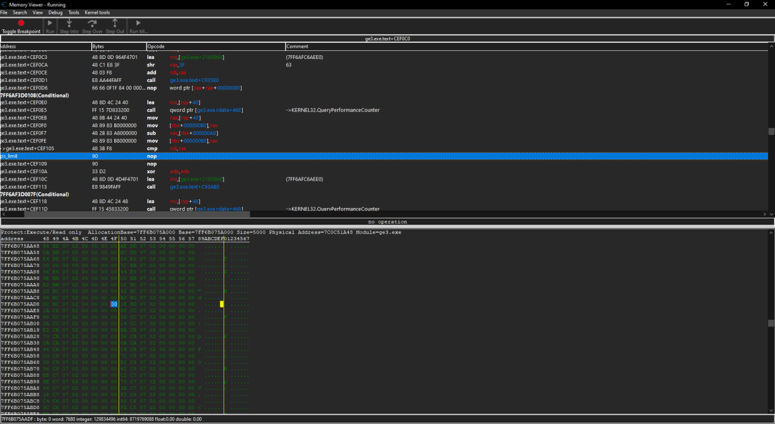Click the yellow highlighted character in ASCII column
Image resolution: width=775 pixels, height=424 pixels.
tap(222, 304)
